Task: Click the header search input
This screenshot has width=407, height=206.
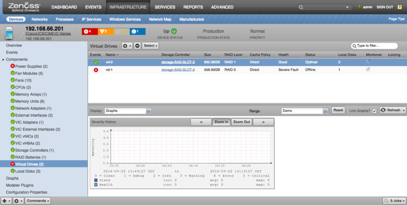Action: pyautogui.click(x=325, y=7)
